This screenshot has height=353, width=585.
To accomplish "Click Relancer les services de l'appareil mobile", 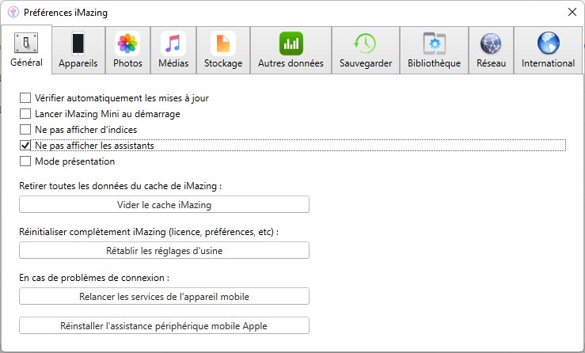I will point(164,296).
